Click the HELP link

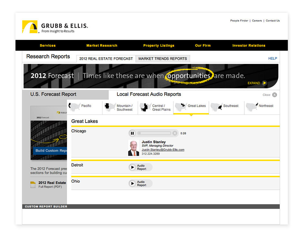pos(272,59)
